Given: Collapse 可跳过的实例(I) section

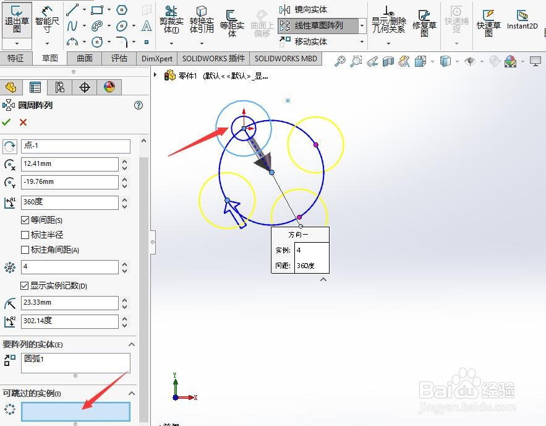Looking at the screenshot, I should coord(132,393).
